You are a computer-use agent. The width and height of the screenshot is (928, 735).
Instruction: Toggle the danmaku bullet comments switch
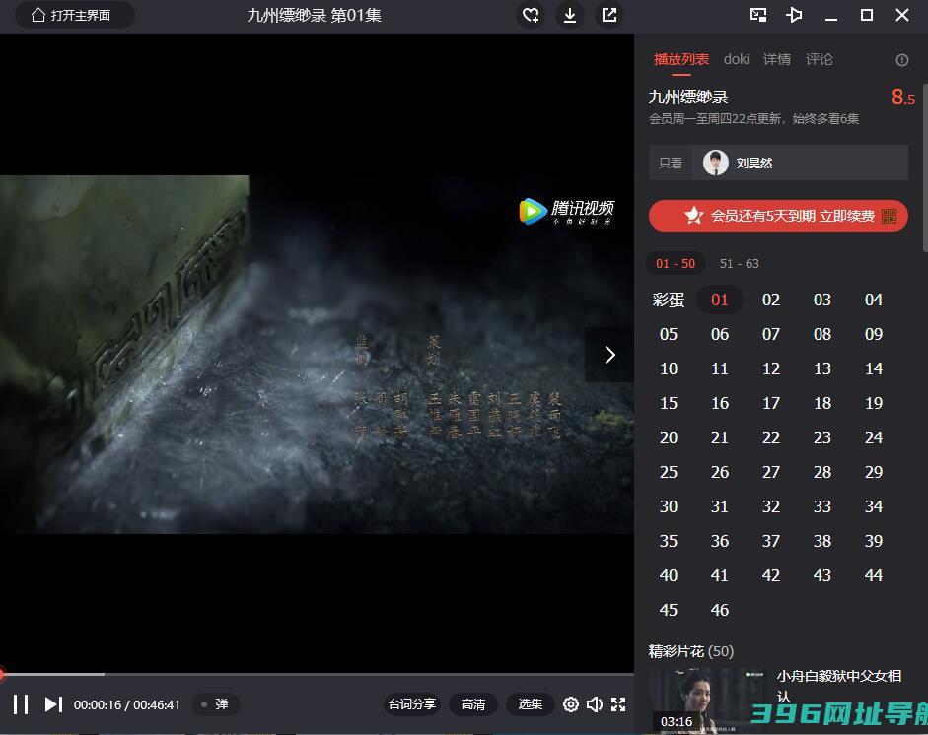coord(215,704)
